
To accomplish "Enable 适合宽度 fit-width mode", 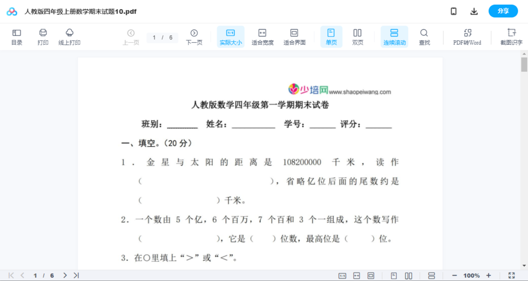I will point(262,36).
